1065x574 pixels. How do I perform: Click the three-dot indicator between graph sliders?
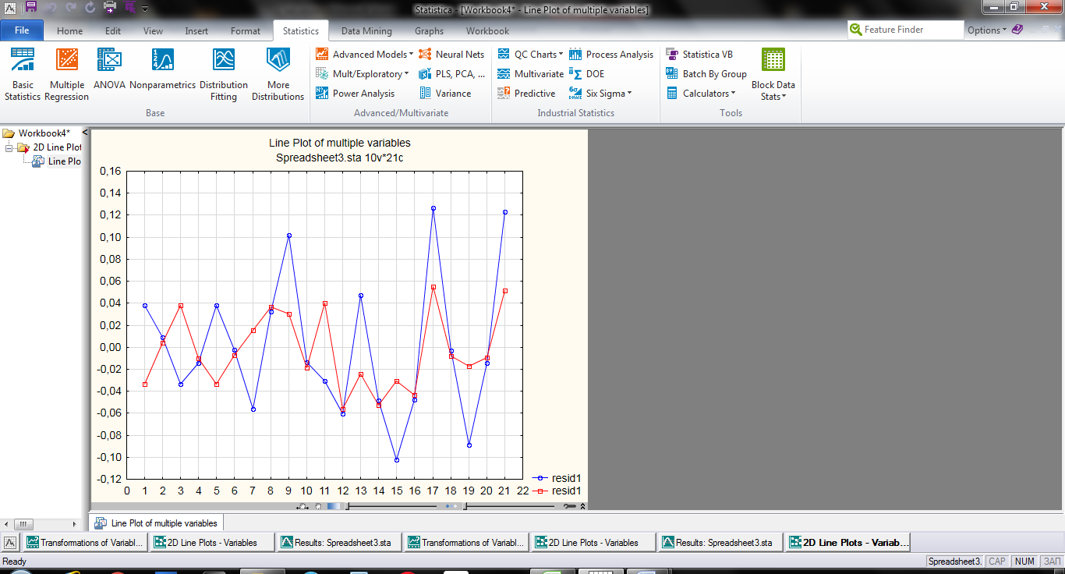pos(451,506)
